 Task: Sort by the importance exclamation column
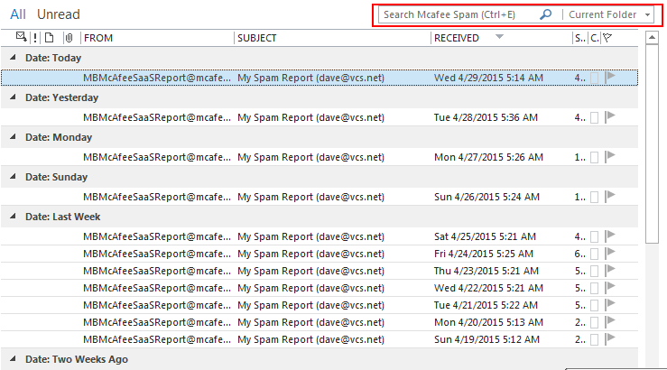pos(35,38)
